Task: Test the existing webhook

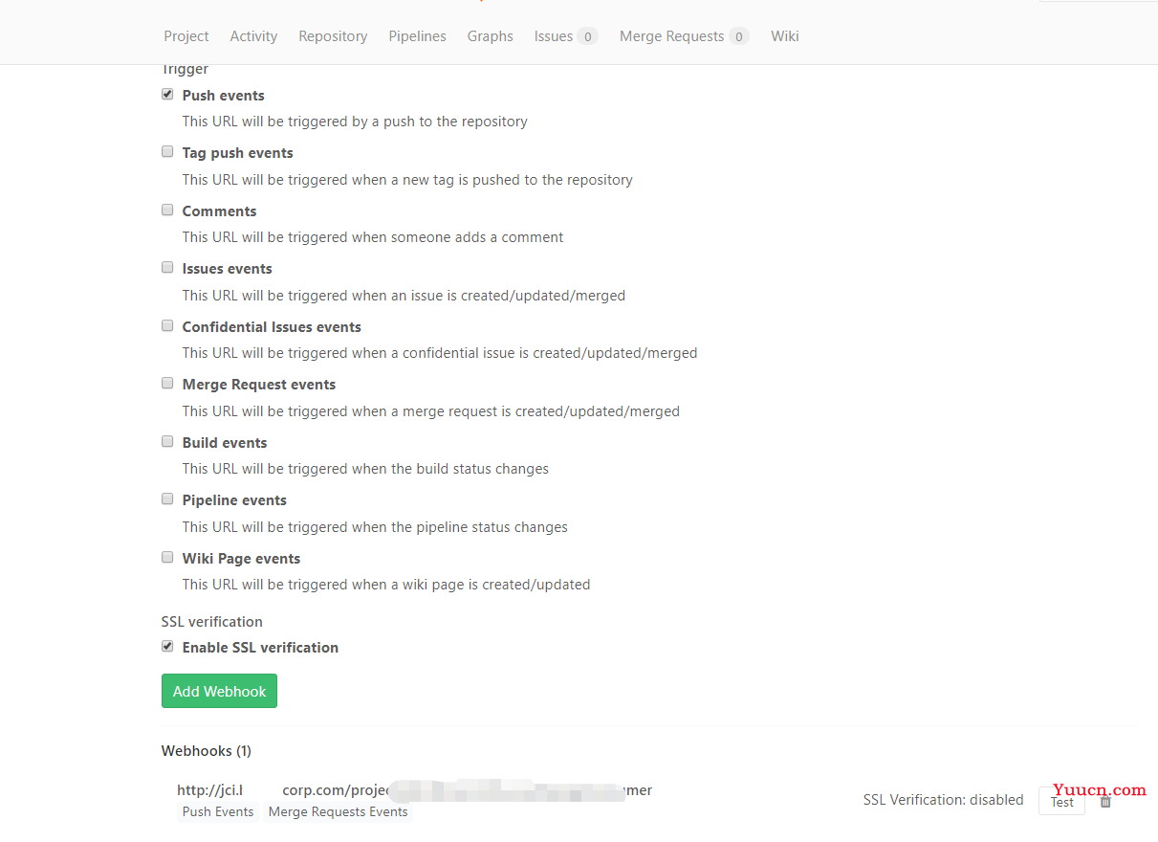Action: [x=1061, y=802]
